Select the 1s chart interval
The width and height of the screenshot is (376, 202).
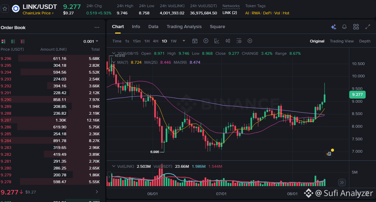(127, 41)
